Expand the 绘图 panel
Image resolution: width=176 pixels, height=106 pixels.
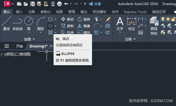30,39
